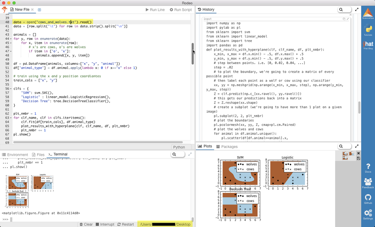
Task: Delete the current plot with the X icon
Action: (x=358, y=153)
